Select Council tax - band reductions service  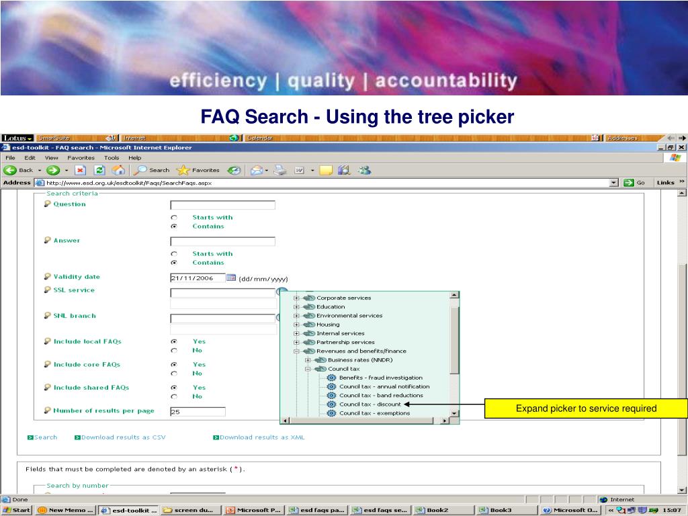[x=381, y=395]
